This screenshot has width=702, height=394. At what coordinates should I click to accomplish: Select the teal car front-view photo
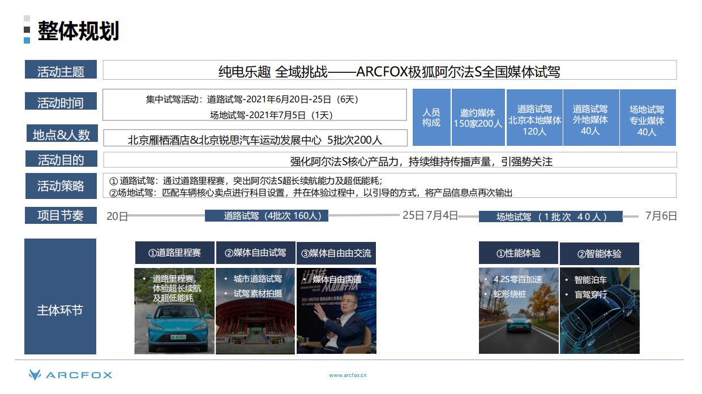(175, 311)
